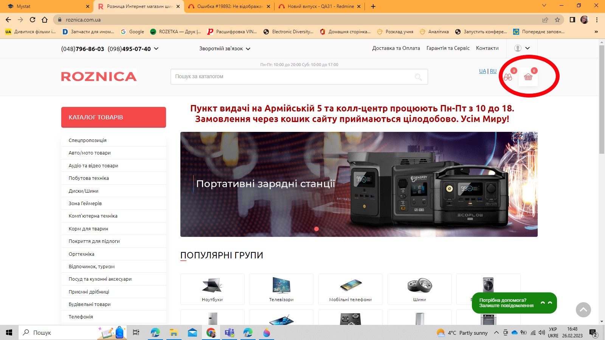Switch site language to RU
The height and width of the screenshot is (340, 605).
click(x=493, y=71)
